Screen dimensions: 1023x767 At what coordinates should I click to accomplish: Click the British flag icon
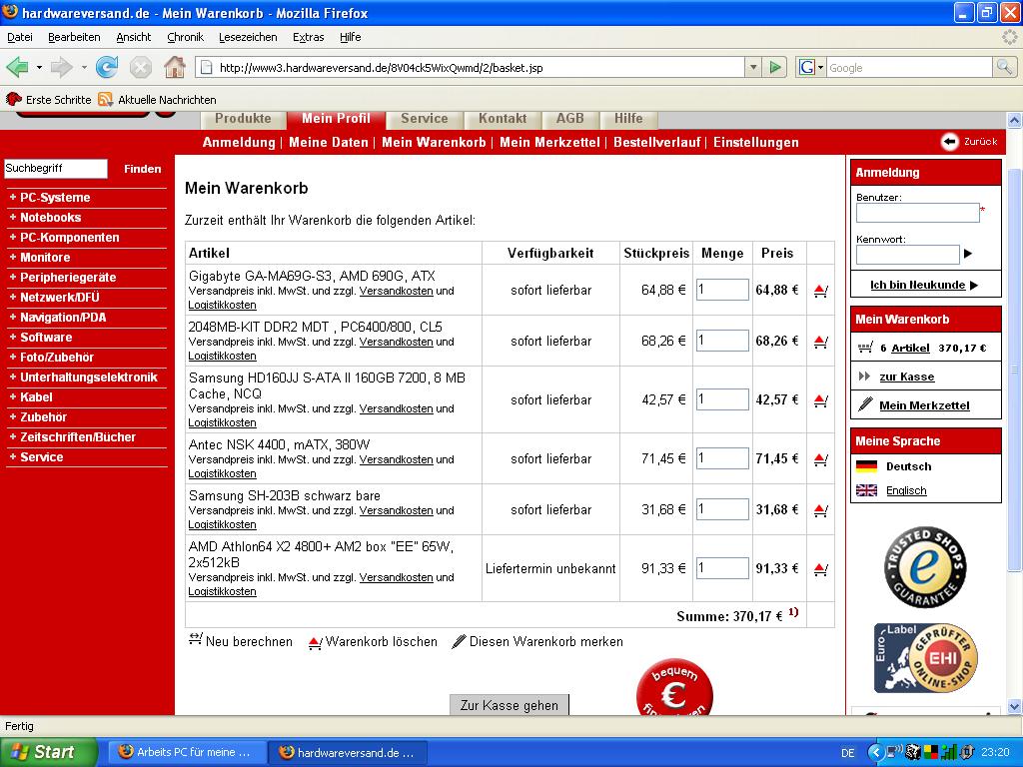click(866, 490)
